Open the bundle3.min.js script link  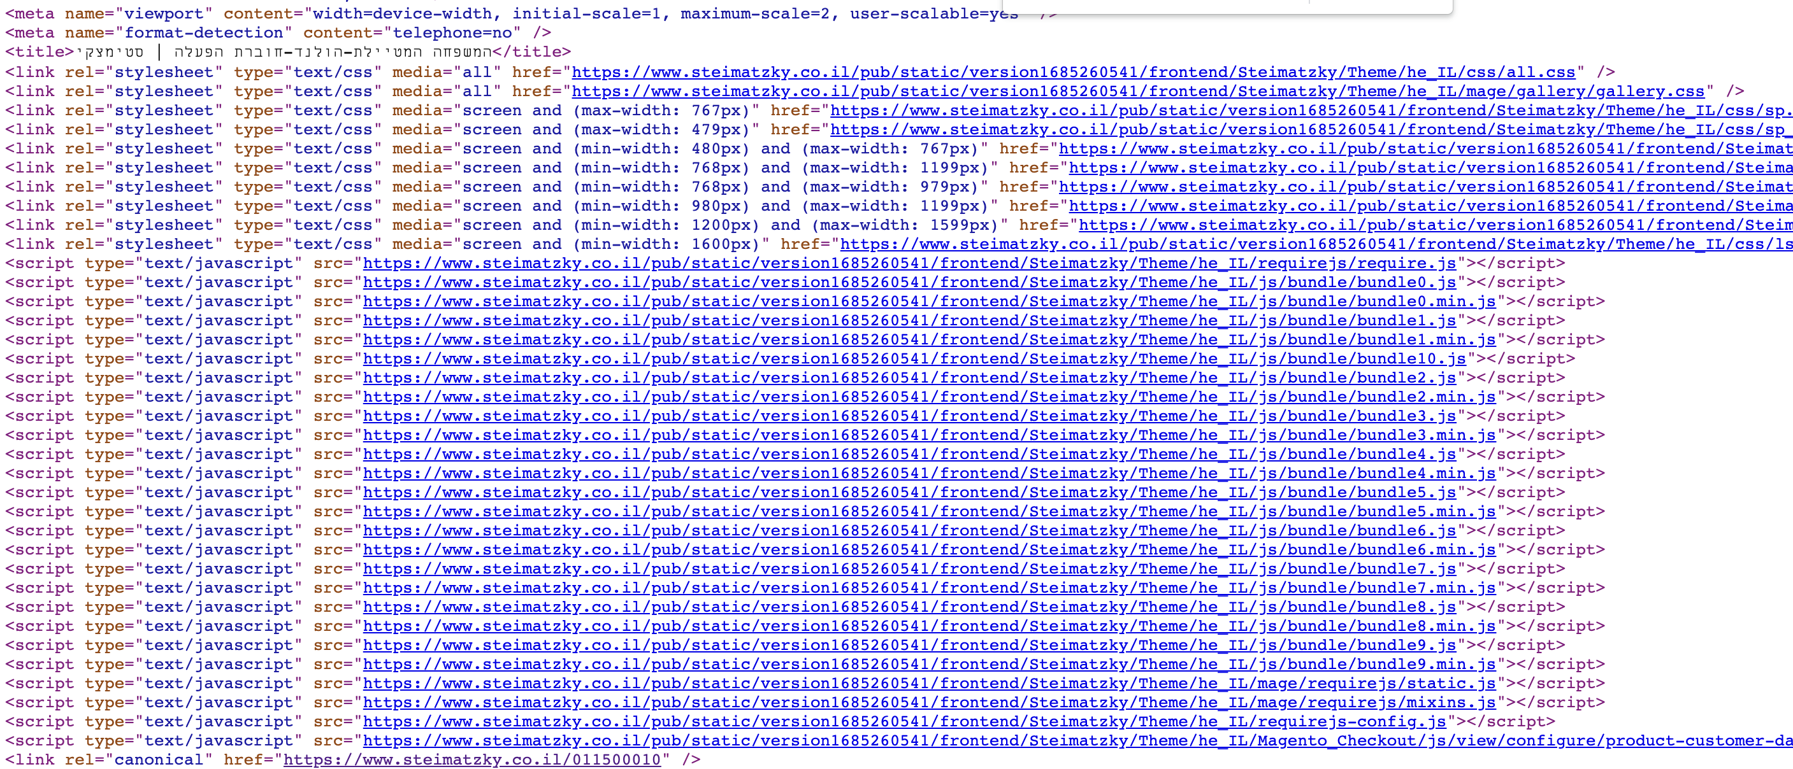(929, 435)
